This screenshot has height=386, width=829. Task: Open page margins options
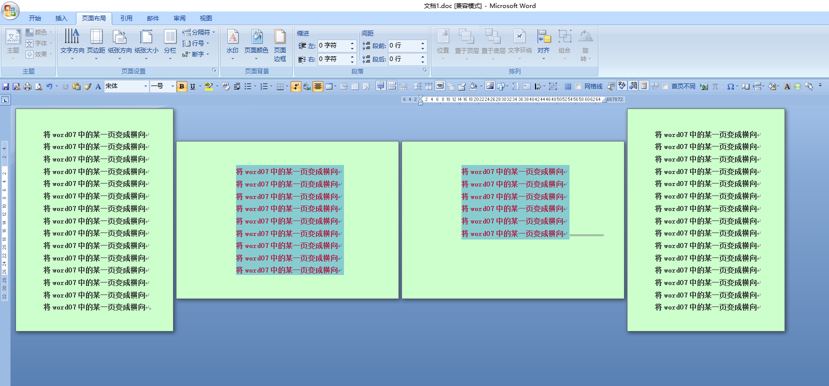click(96, 44)
